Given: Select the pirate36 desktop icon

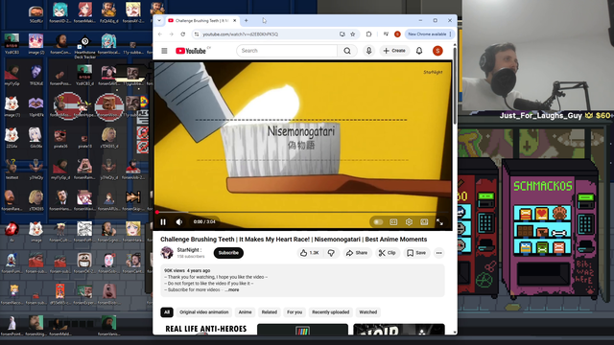Looking at the screenshot, I should [60, 138].
